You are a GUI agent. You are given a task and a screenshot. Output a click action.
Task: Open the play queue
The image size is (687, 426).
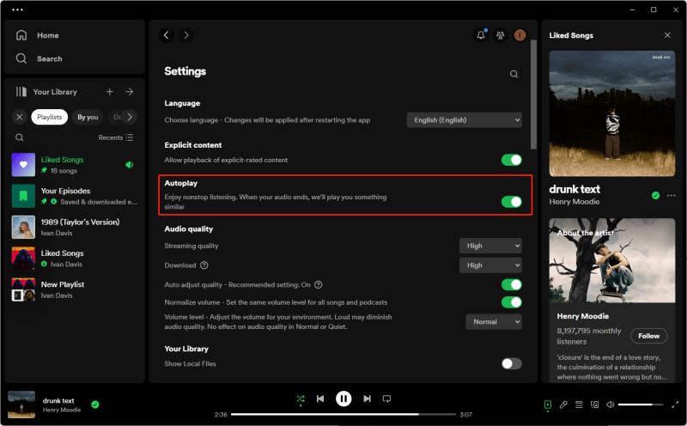(579, 405)
